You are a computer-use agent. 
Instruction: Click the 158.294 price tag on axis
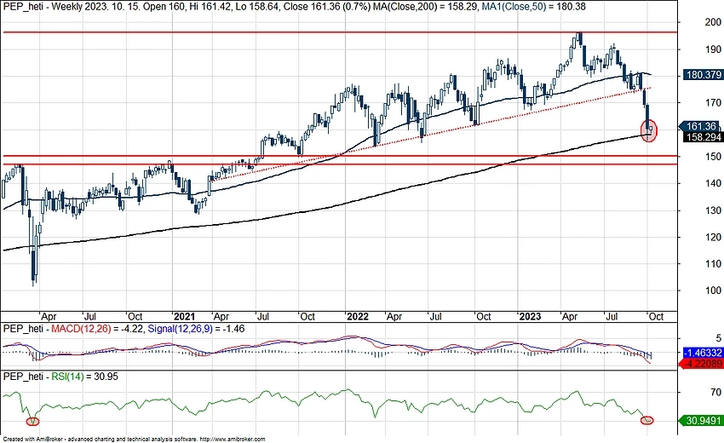(704, 137)
